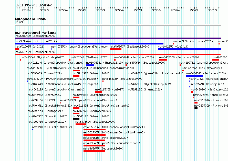Click the nsv6462675 (Sedlazeck2020) label
228x161 pixels.
[x=103, y=148]
